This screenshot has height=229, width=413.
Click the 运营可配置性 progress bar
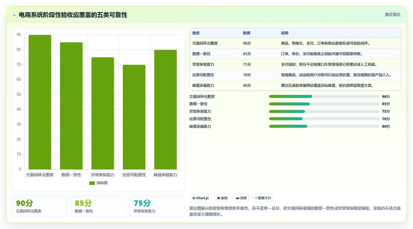click(x=324, y=119)
